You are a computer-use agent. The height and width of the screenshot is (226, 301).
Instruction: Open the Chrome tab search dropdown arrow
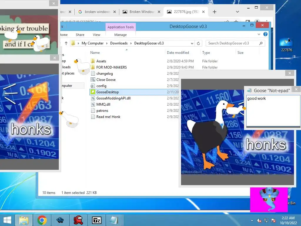[x=238, y=12]
